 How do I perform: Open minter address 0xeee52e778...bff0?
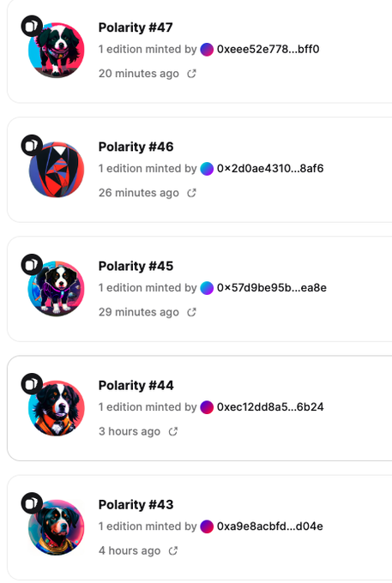click(268, 49)
